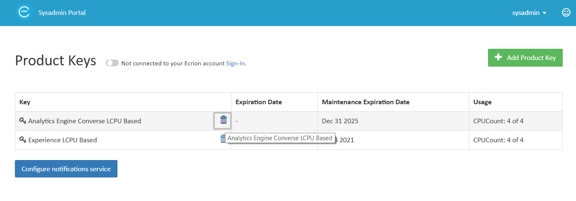Click CPUCount usage for Experience LCPU row
This screenshot has height=201, width=576.
pyautogui.click(x=498, y=140)
